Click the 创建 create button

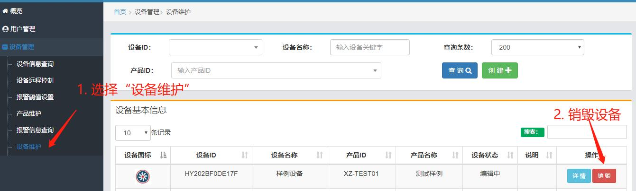(500, 70)
